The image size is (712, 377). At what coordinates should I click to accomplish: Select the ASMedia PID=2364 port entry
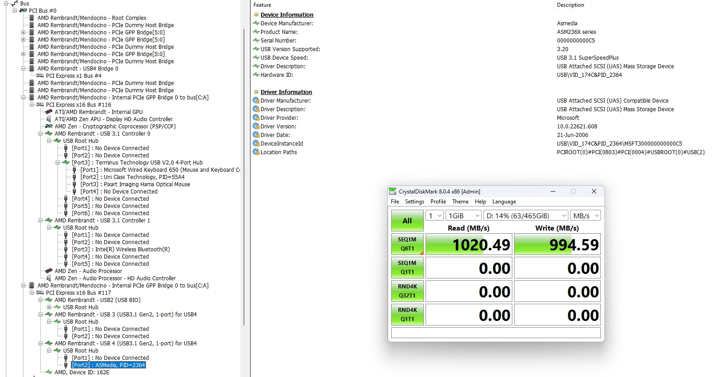pos(108,365)
